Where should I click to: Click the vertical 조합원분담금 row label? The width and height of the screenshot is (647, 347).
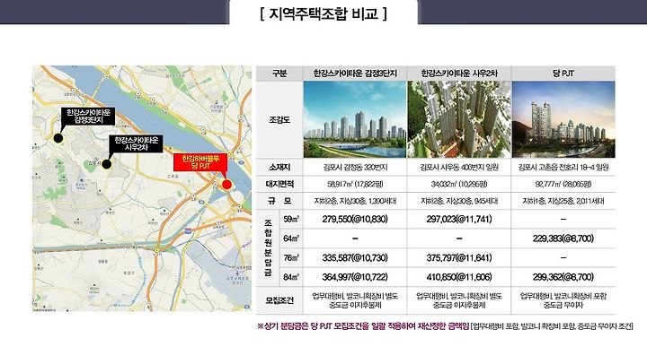(x=268, y=247)
